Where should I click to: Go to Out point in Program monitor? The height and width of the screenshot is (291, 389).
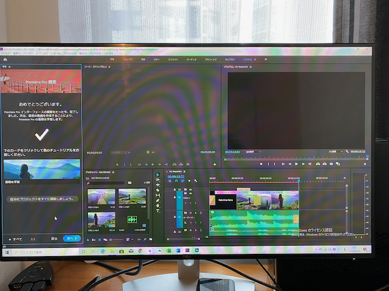click(x=310, y=164)
